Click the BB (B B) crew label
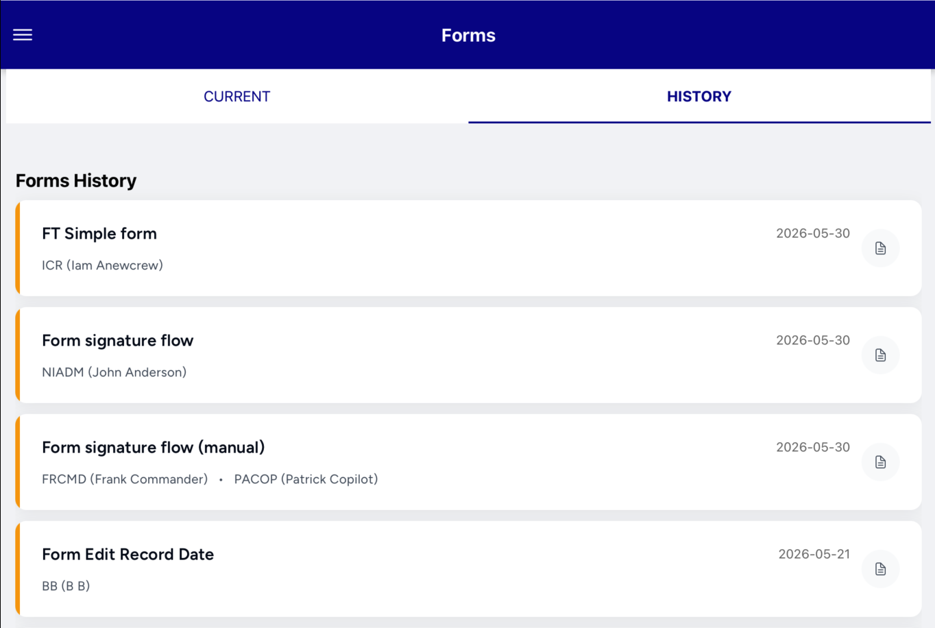 (66, 586)
